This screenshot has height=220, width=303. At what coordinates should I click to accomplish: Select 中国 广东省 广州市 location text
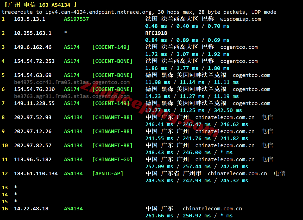pos(174,173)
